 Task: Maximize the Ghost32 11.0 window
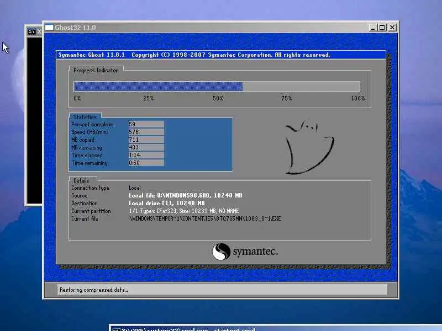point(382,28)
